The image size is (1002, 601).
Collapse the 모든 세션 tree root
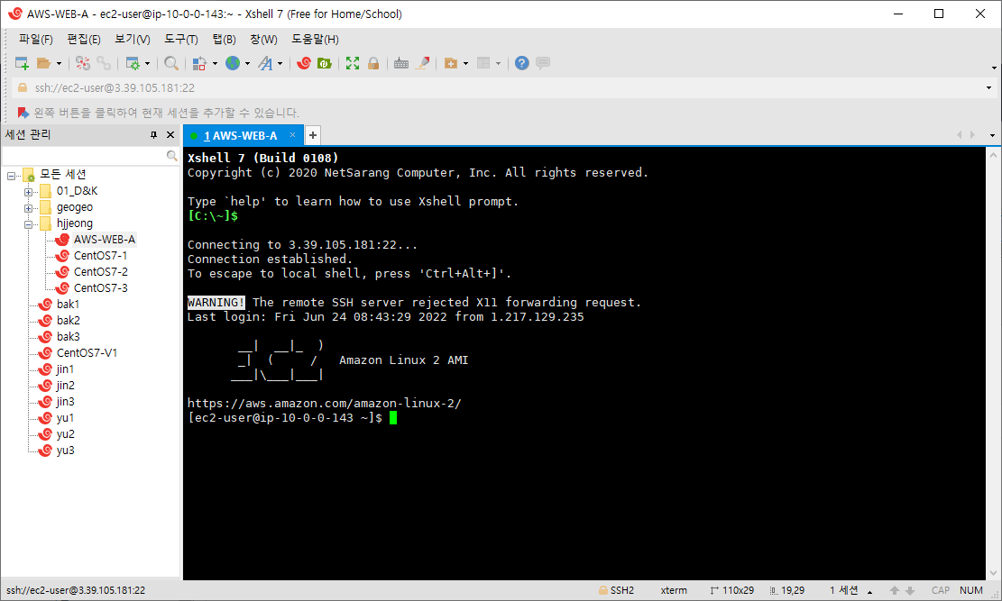coord(12,175)
